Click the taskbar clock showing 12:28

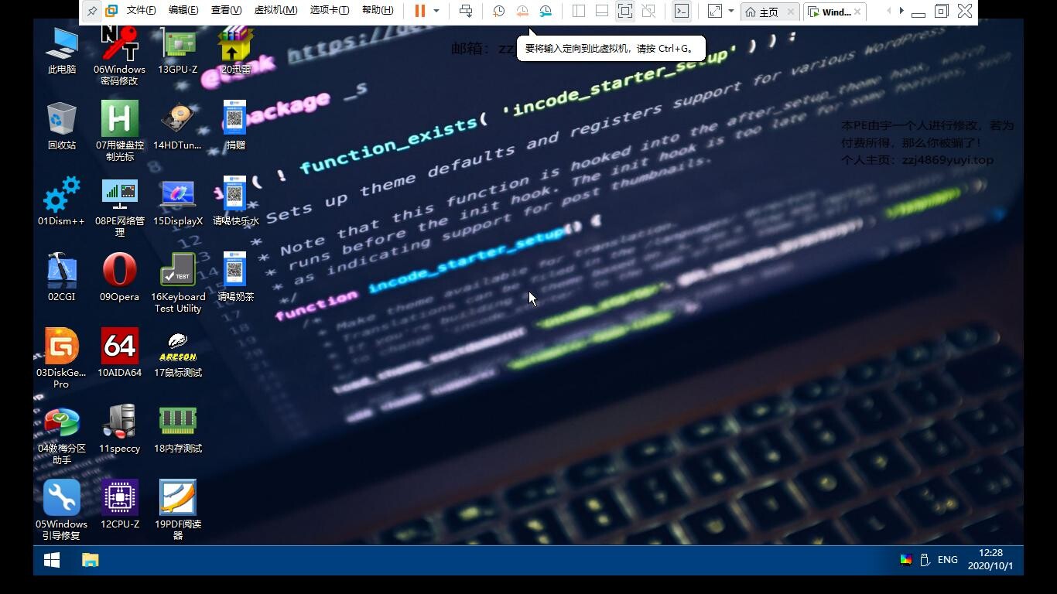tap(990, 559)
